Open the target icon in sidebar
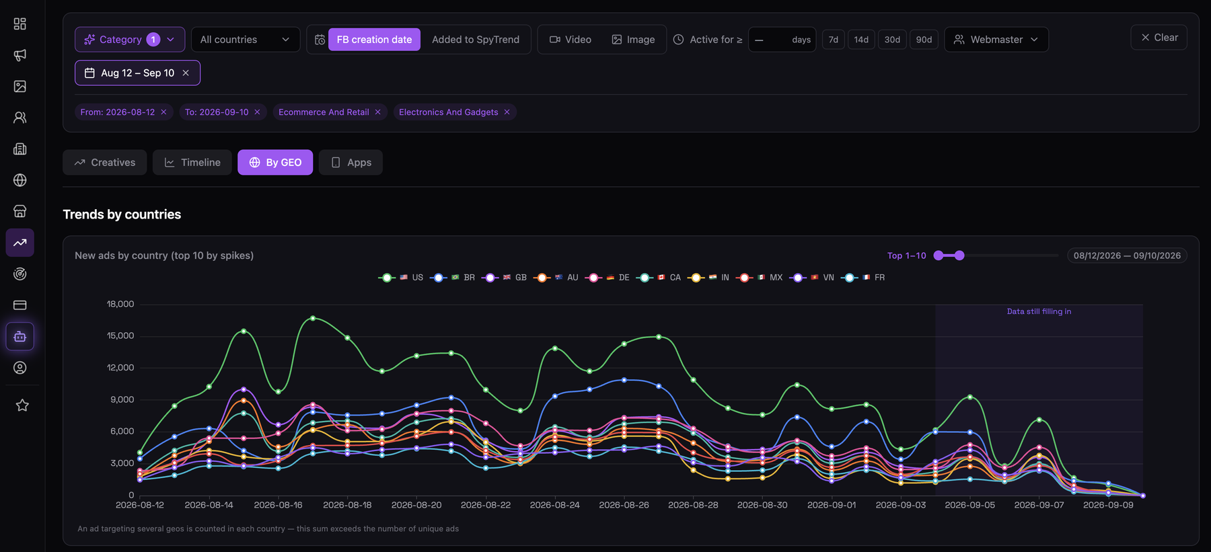The height and width of the screenshot is (552, 1211). click(x=20, y=274)
